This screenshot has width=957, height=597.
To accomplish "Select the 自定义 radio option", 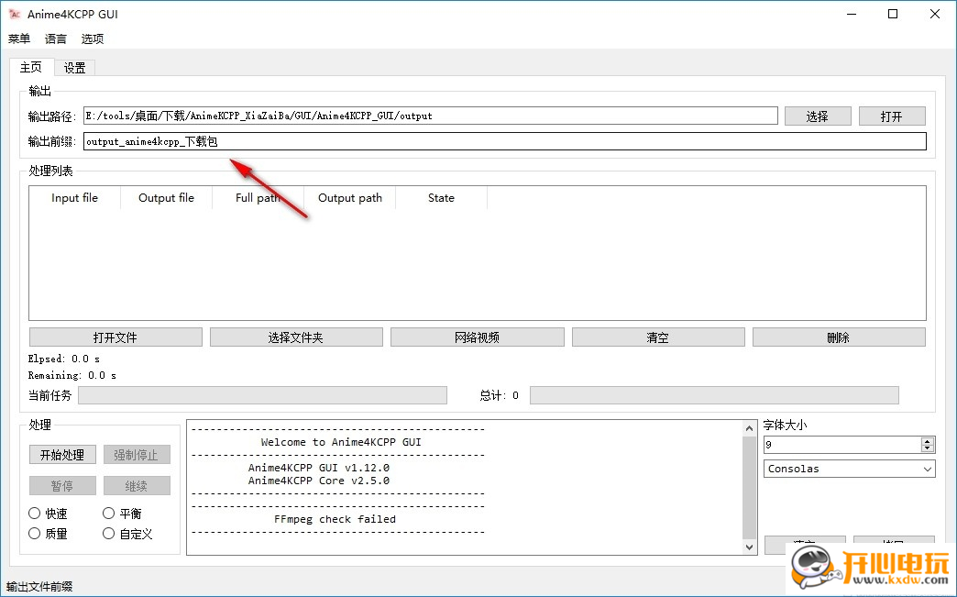I will [127, 534].
